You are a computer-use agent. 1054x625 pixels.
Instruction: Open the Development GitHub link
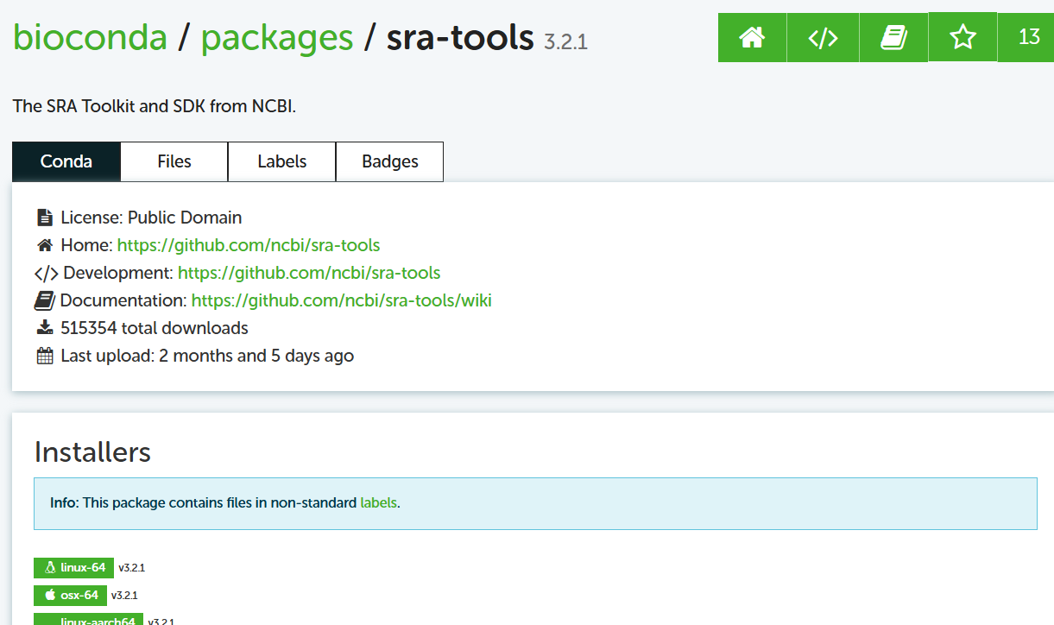(x=309, y=273)
